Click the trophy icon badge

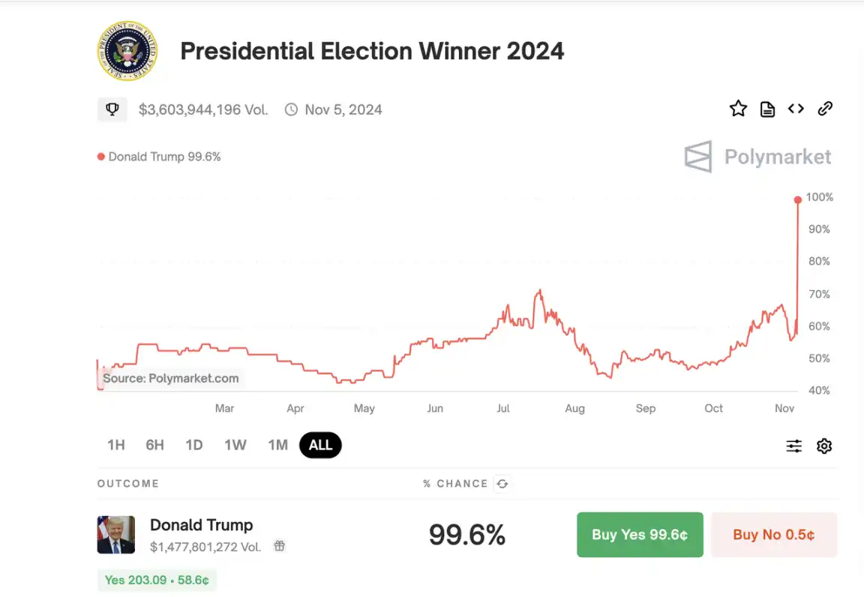point(112,109)
